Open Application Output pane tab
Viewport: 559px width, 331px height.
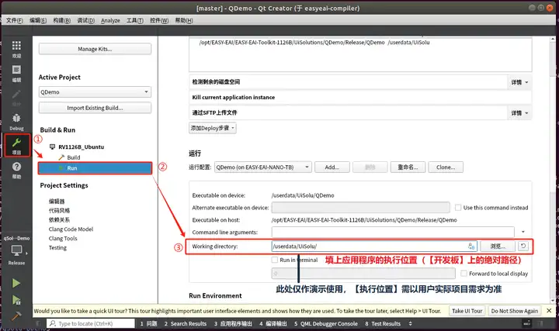pyautogui.click(x=233, y=323)
